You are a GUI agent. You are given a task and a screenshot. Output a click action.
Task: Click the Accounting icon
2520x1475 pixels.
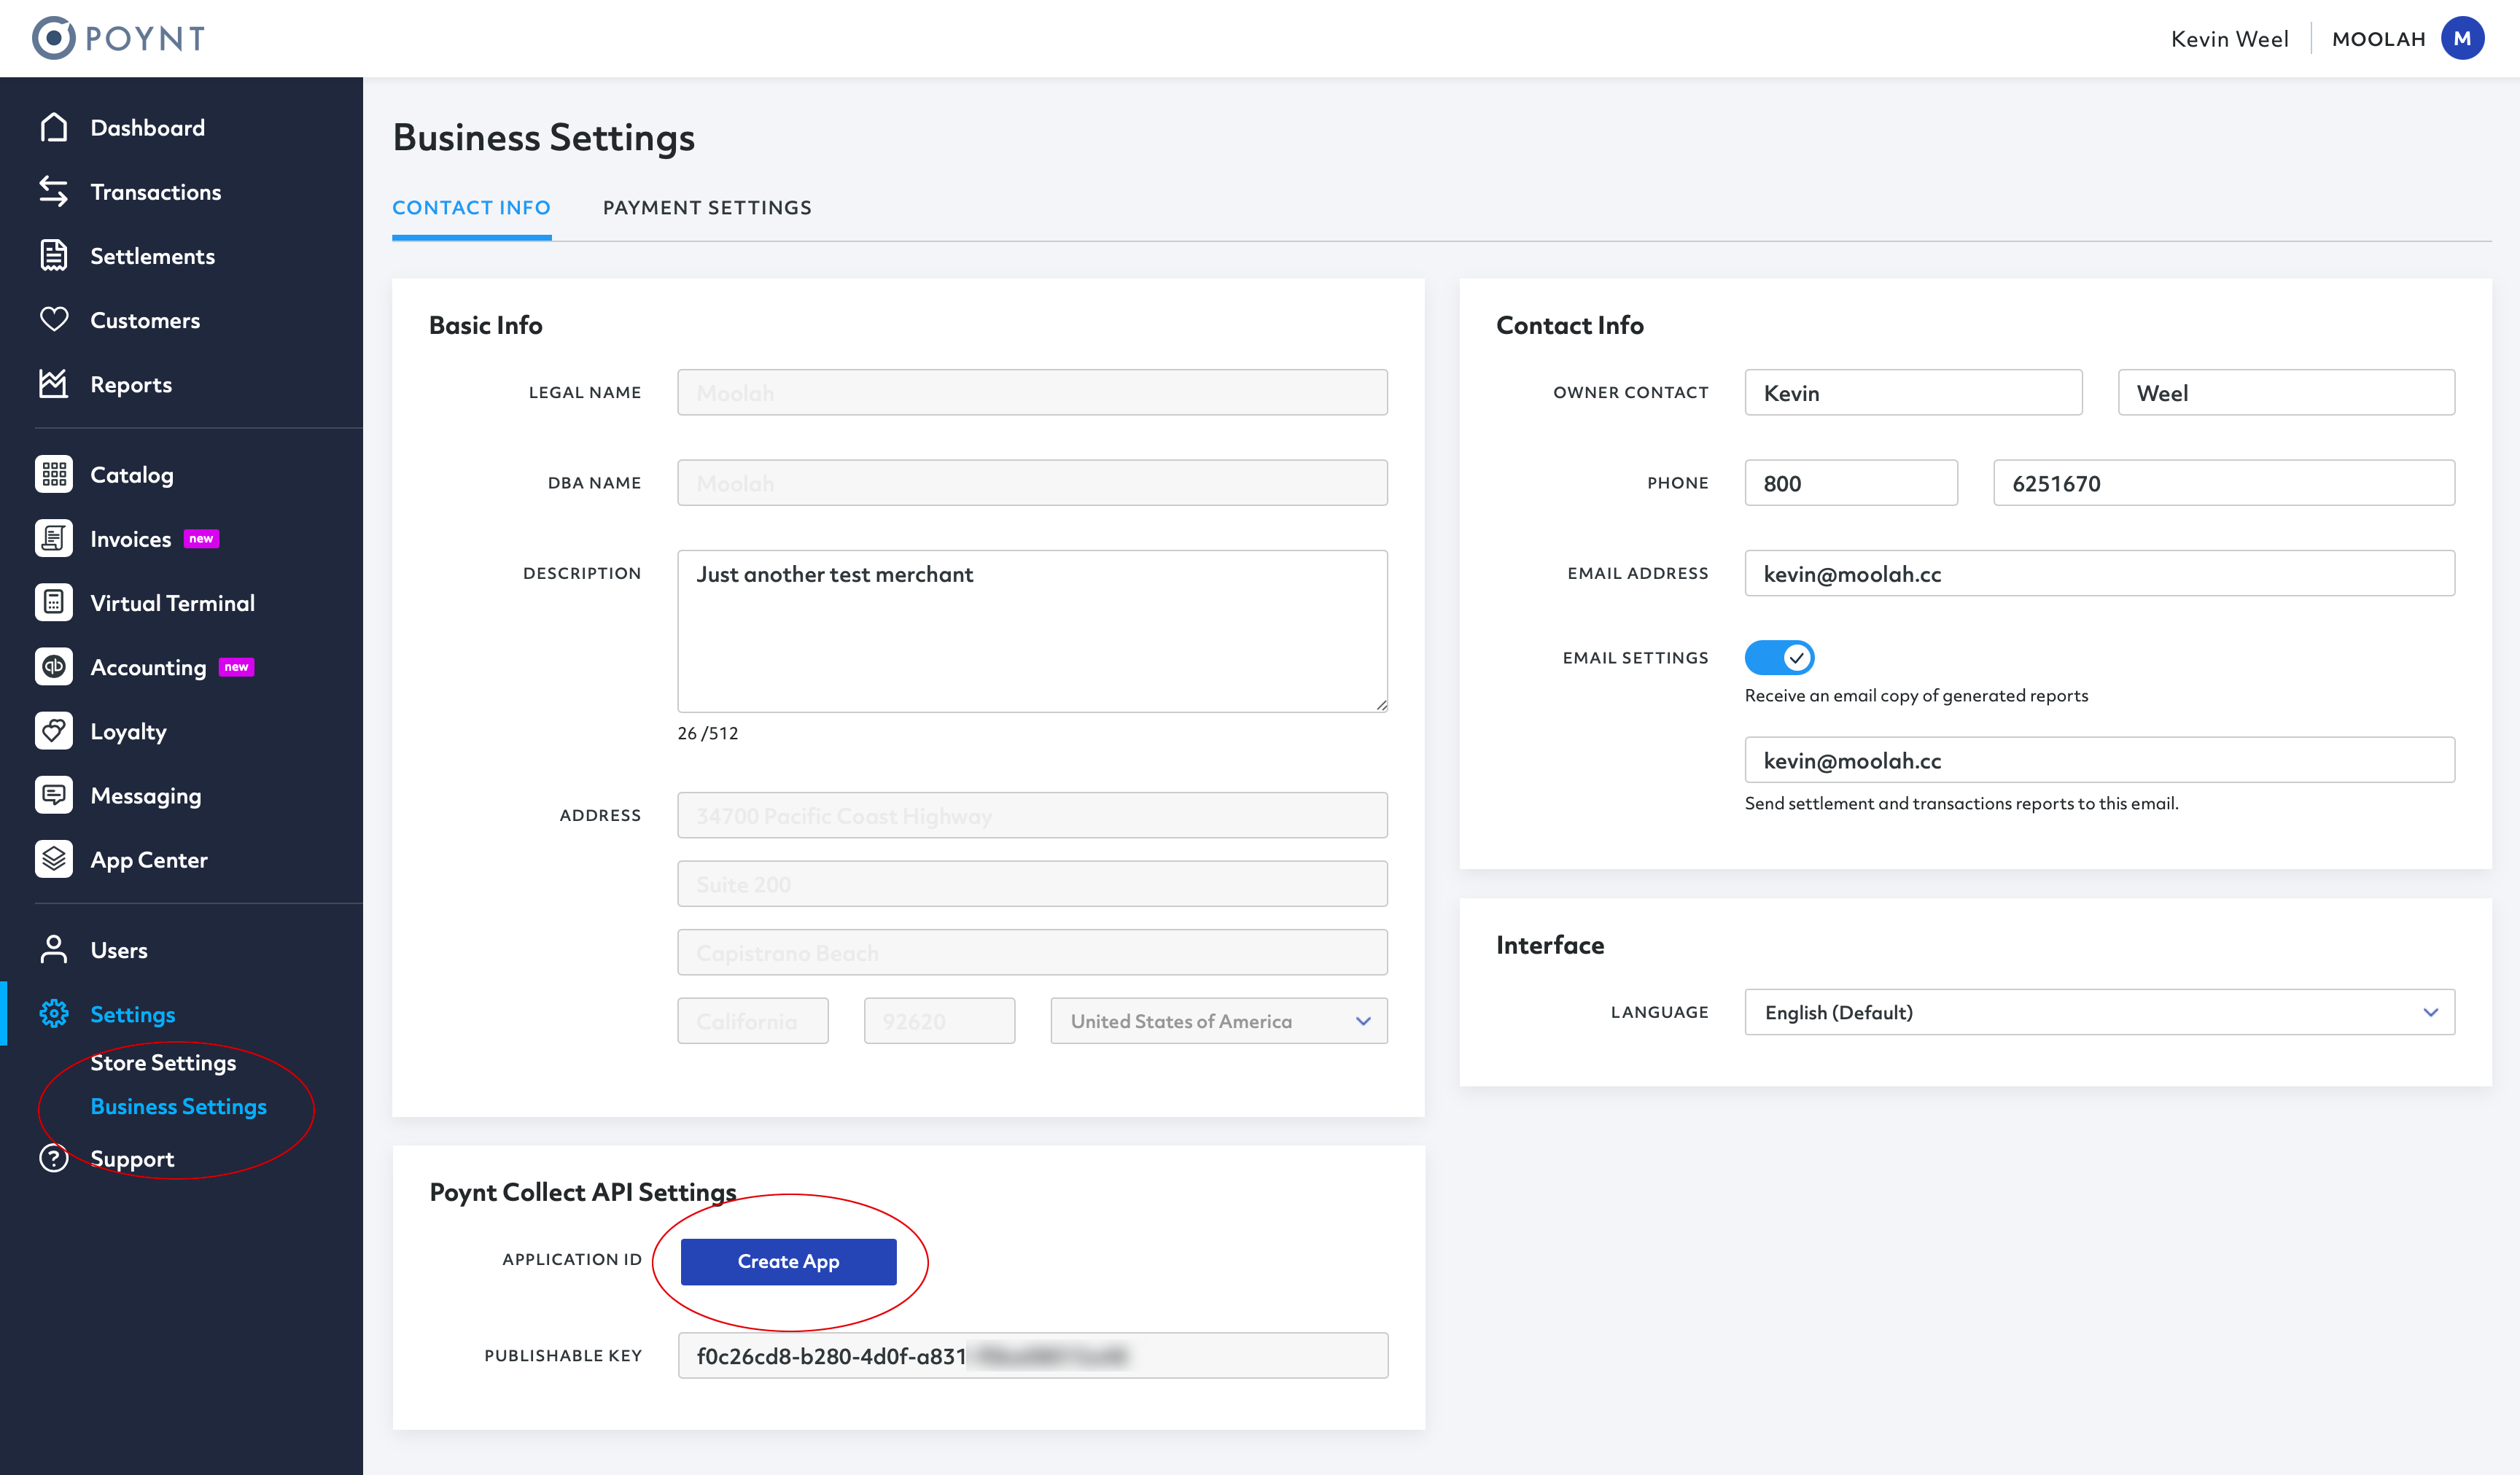pos(54,666)
